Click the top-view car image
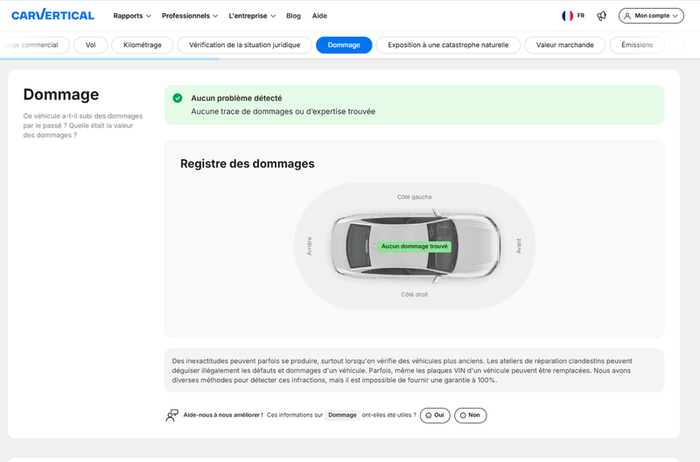This screenshot has height=462, width=700. (x=415, y=246)
